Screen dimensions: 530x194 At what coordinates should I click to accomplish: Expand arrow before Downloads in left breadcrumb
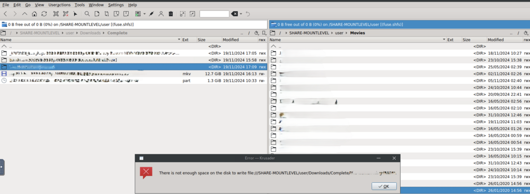click(77, 33)
